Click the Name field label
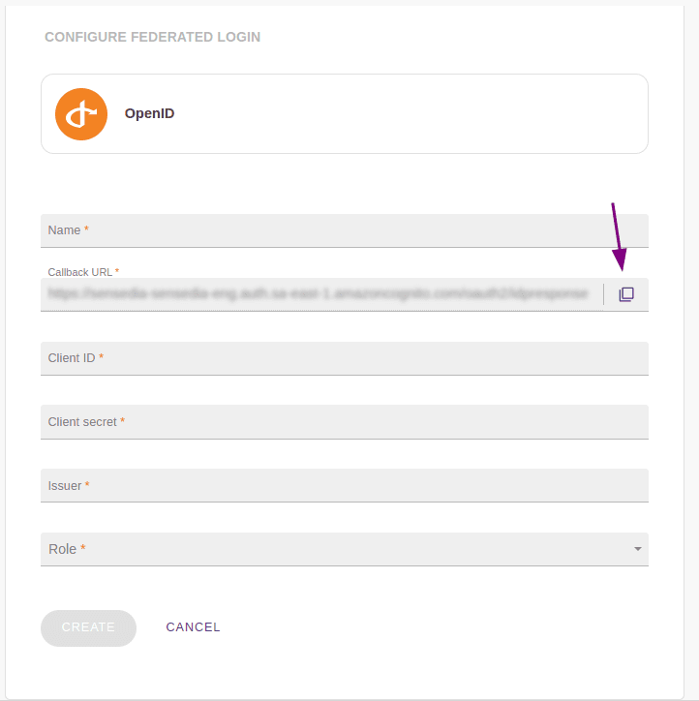 tap(65, 230)
